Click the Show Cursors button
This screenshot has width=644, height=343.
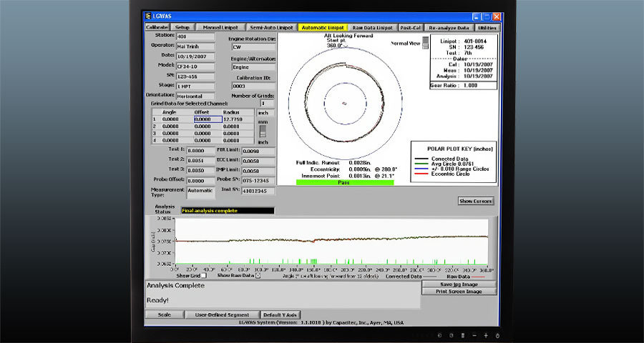click(476, 202)
